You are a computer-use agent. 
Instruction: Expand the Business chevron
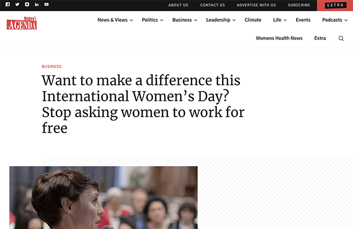coord(196,20)
